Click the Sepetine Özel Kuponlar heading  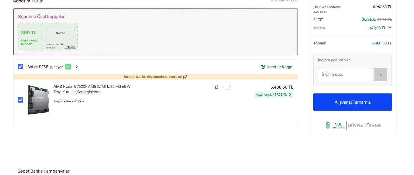41,16
